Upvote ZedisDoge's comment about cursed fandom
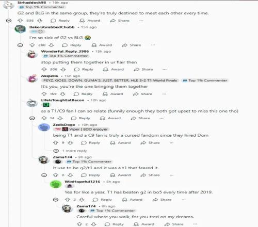The width and height of the screenshot is (258, 227). coord(56,143)
